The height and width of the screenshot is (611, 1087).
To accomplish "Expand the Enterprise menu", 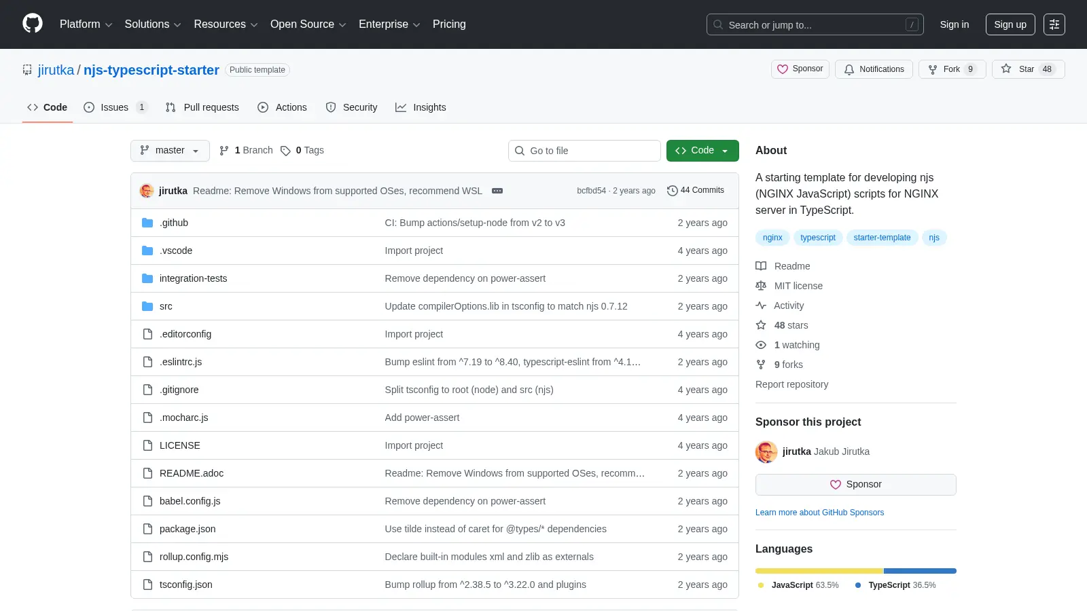I will click(x=389, y=24).
